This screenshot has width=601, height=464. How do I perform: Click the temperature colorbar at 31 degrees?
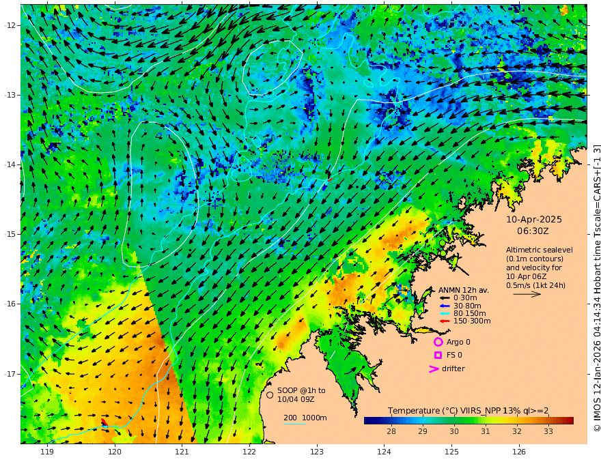[486, 421]
